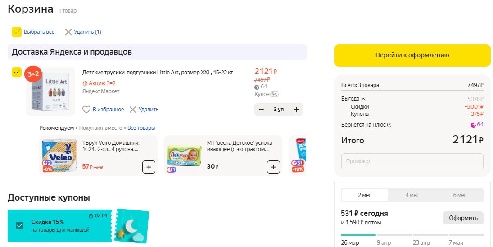
Task: Add 'Весна Детское' soap to cart
Action: click(273, 167)
